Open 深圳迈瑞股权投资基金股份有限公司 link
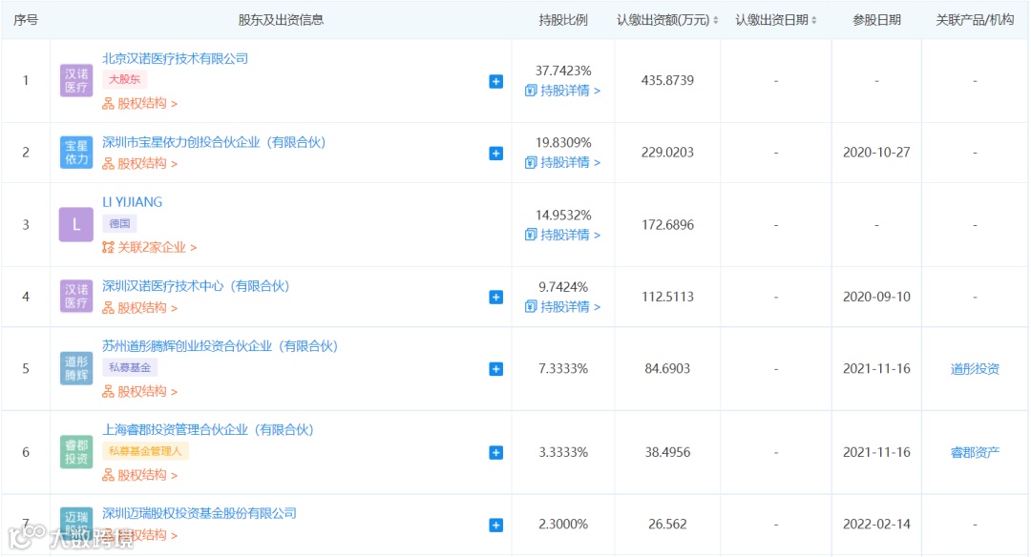 pos(200,513)
